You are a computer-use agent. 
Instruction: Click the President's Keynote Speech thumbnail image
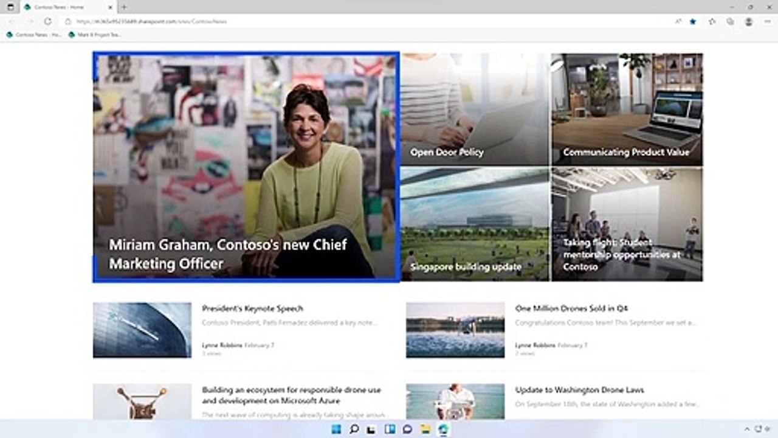pos(142,330)
